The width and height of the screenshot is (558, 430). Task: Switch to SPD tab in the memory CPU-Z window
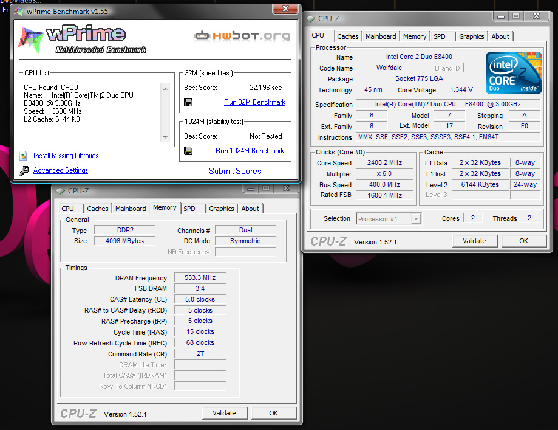(x=189, y=209)
